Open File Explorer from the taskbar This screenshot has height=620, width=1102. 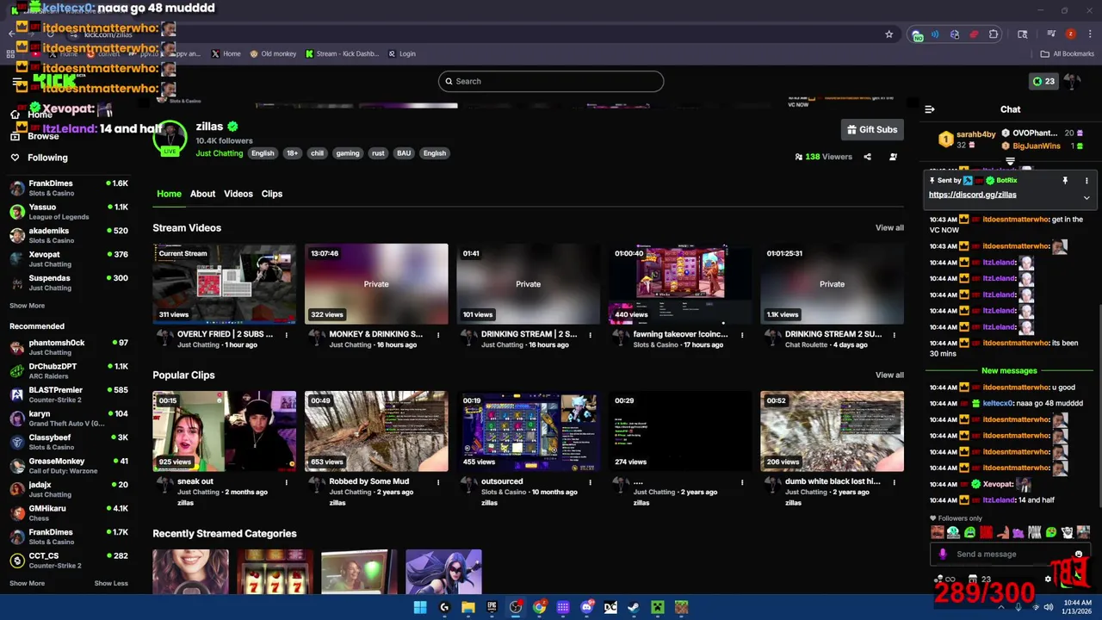(467, 607)
